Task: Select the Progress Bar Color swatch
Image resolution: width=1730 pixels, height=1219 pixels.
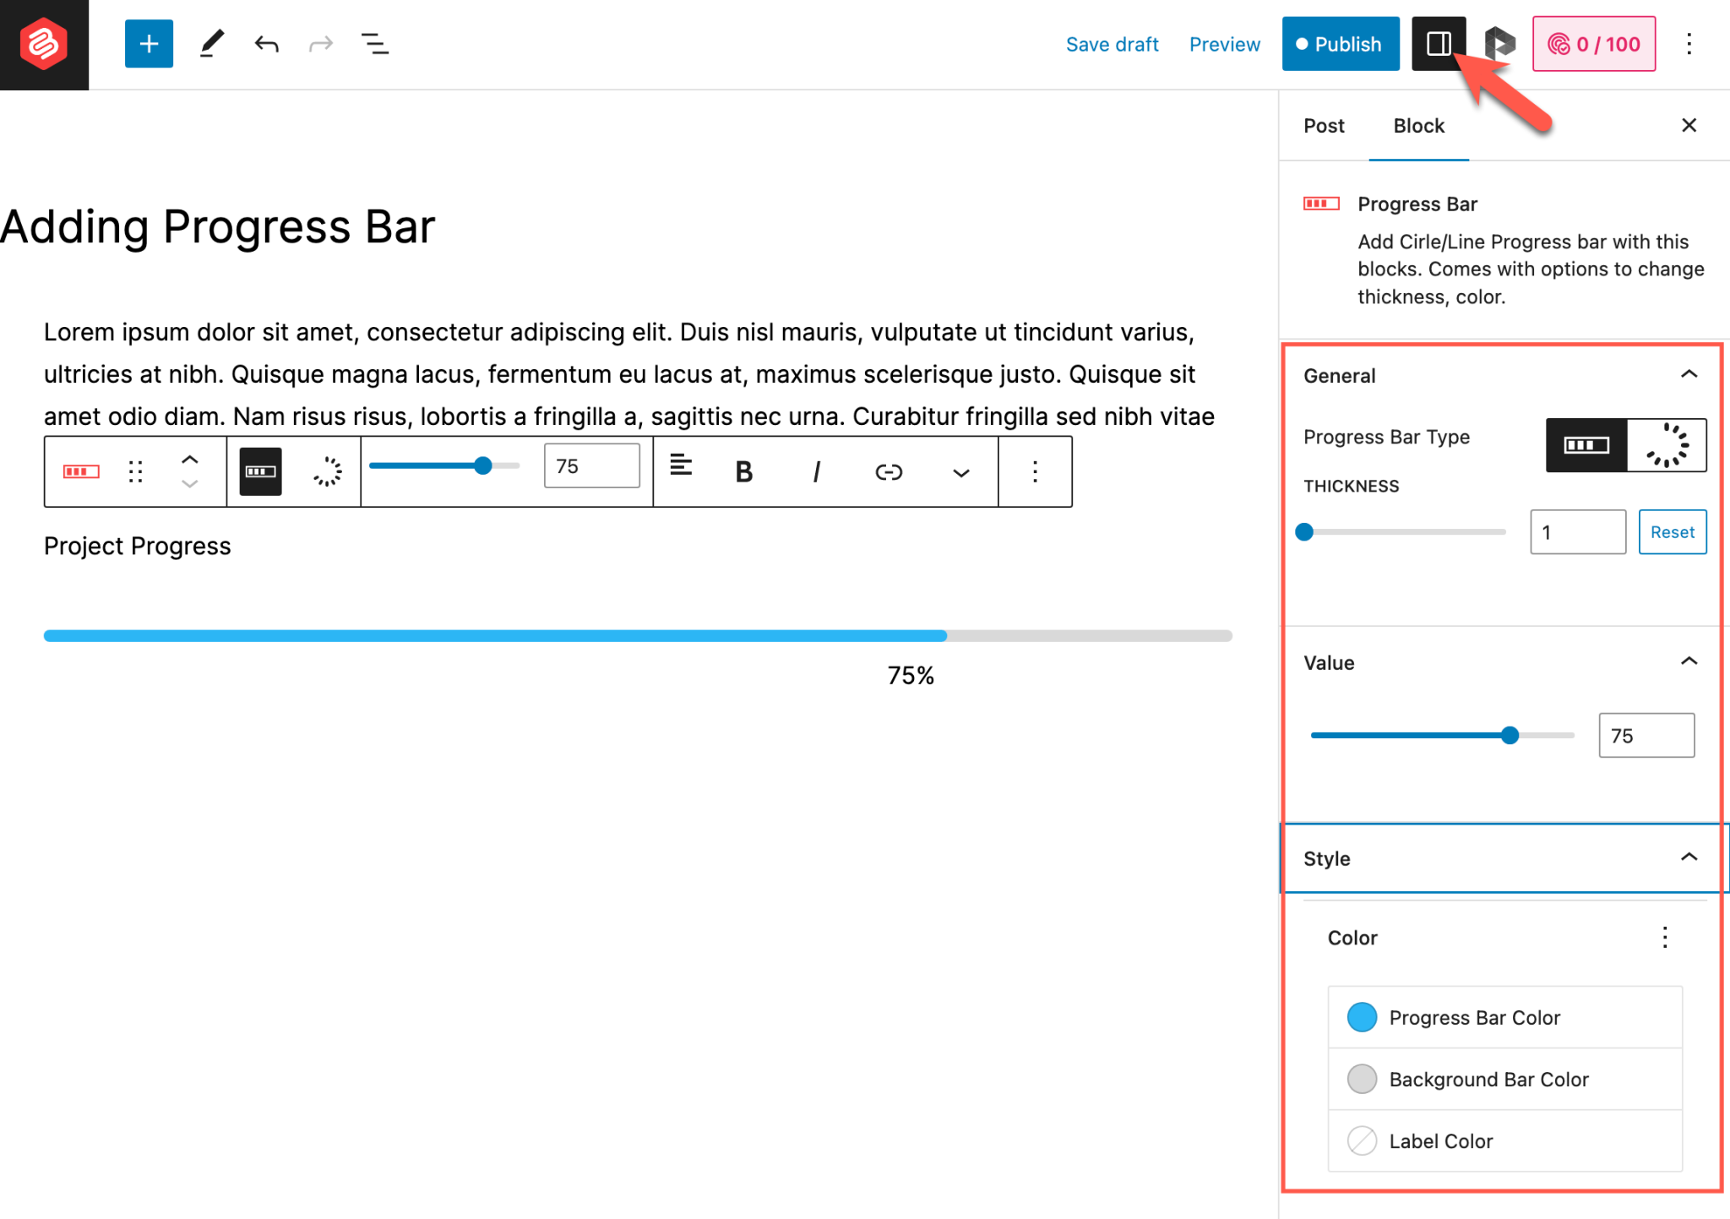Action: [x=1362, y=1017]
